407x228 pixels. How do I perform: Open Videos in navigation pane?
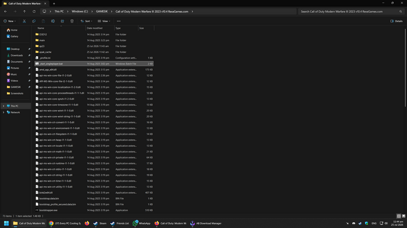click(x=15, y=81)
